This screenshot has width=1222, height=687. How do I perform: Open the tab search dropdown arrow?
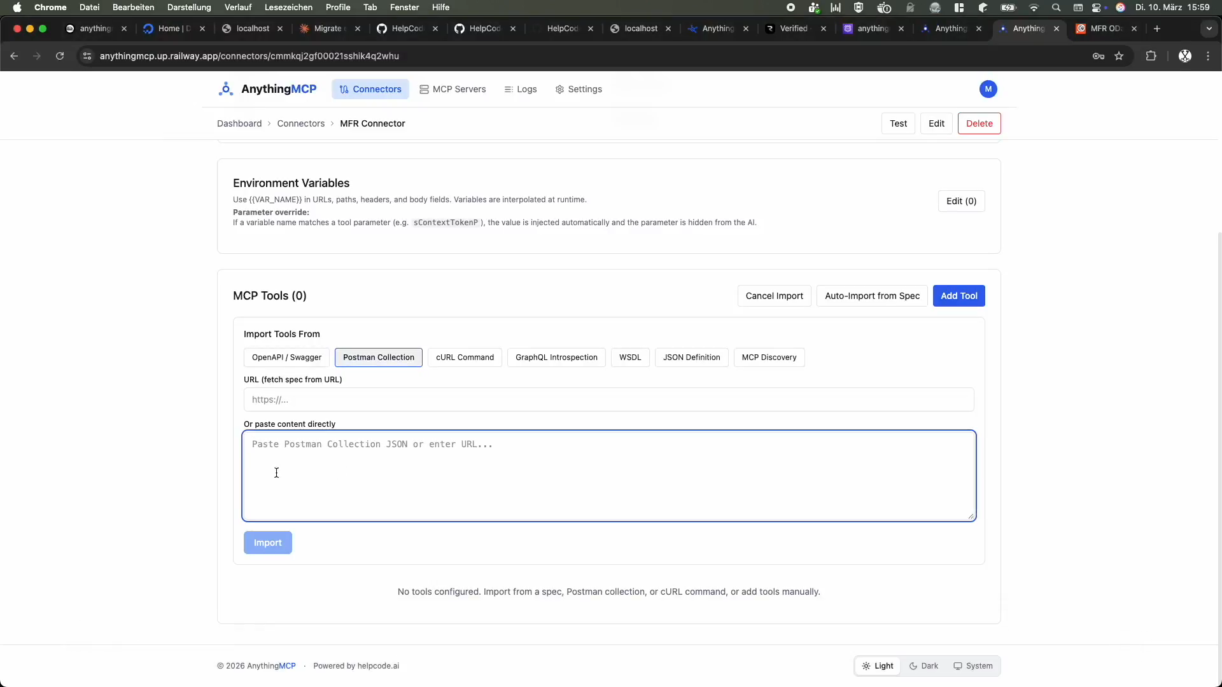point(1209,29)
